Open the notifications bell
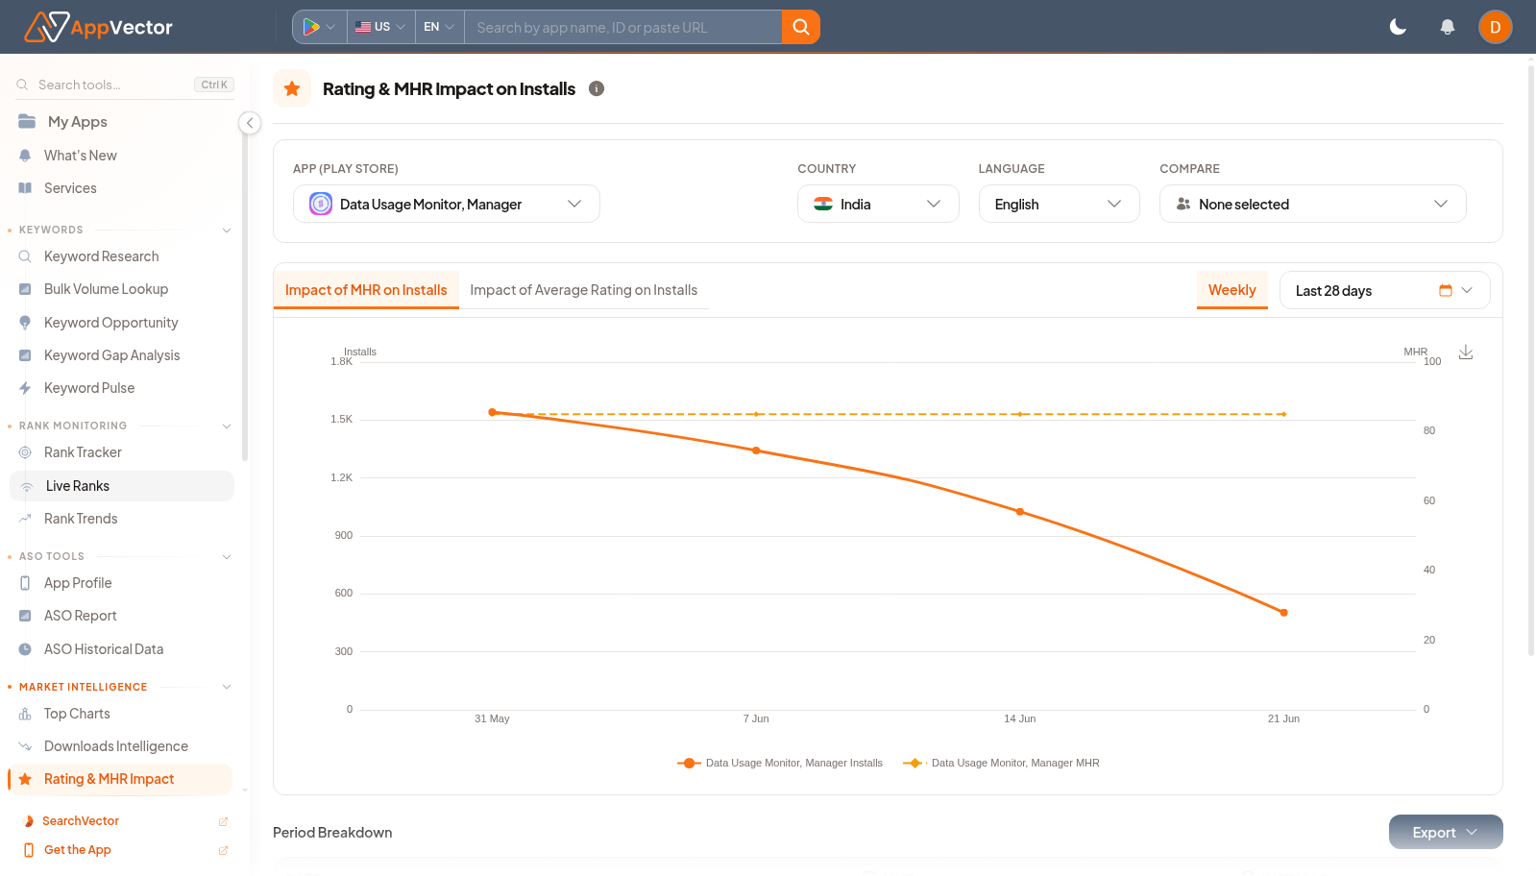The width and height of the screenshot is (1536, 876). click(1448, 27)
